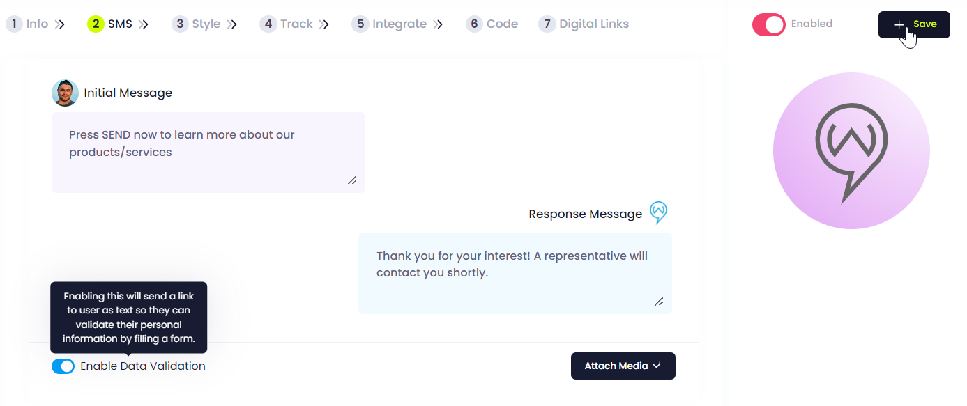The image size is (967, 406).
Task: Click the Enable Data Validation label
Action: pos(143,366)
